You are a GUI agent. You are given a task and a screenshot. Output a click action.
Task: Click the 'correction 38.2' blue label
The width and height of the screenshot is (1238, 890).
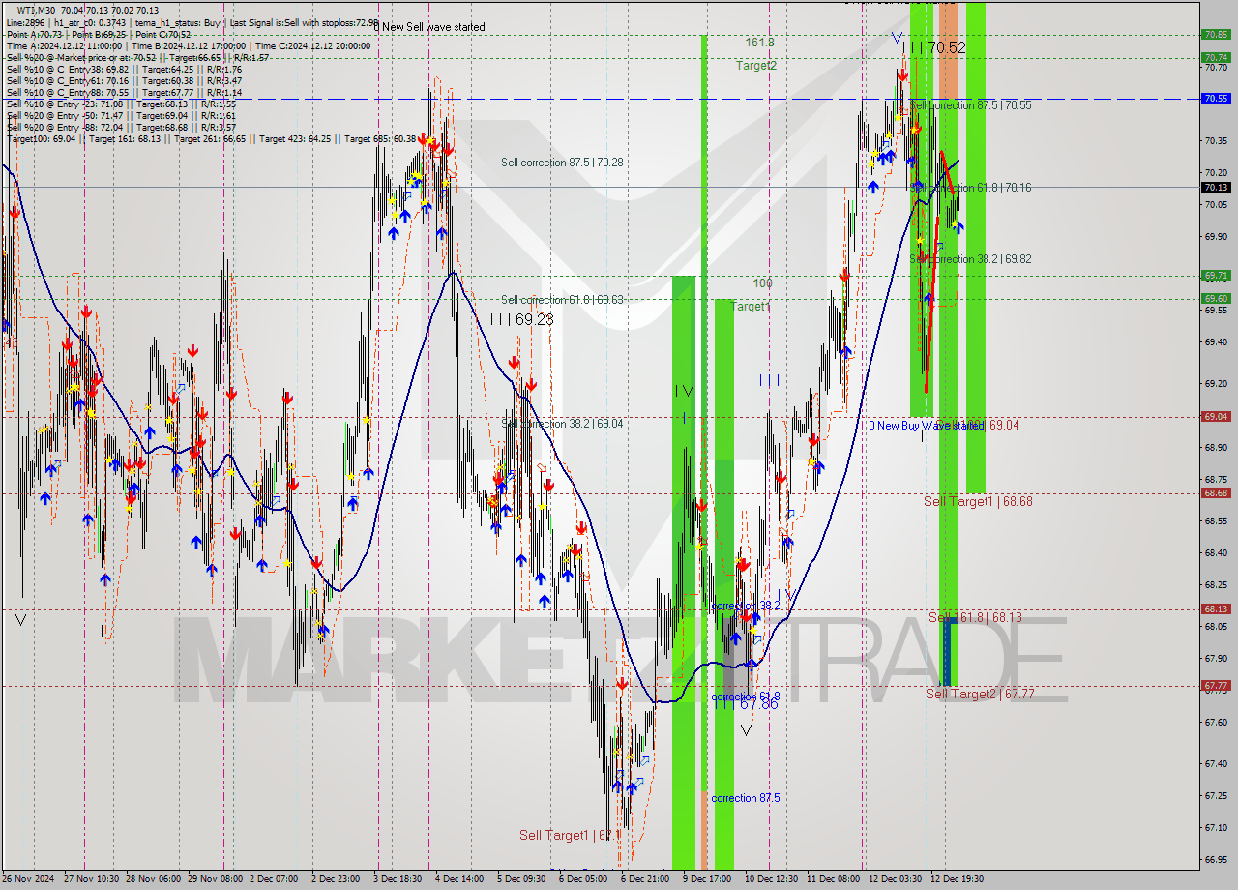point(745,606)
